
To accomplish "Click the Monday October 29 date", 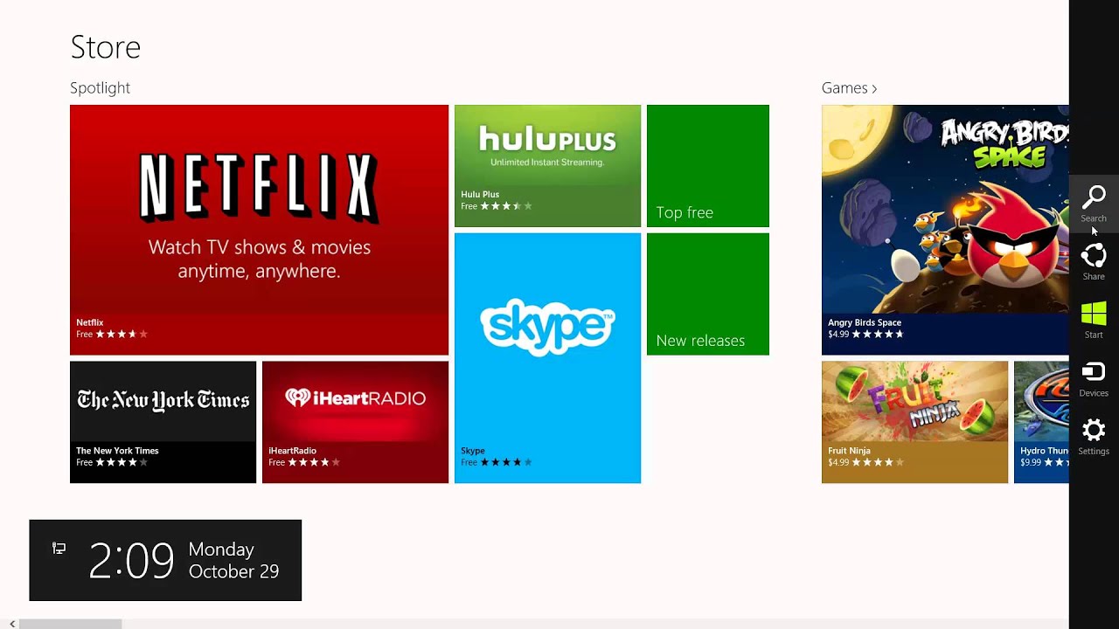I will coord(233,560).
